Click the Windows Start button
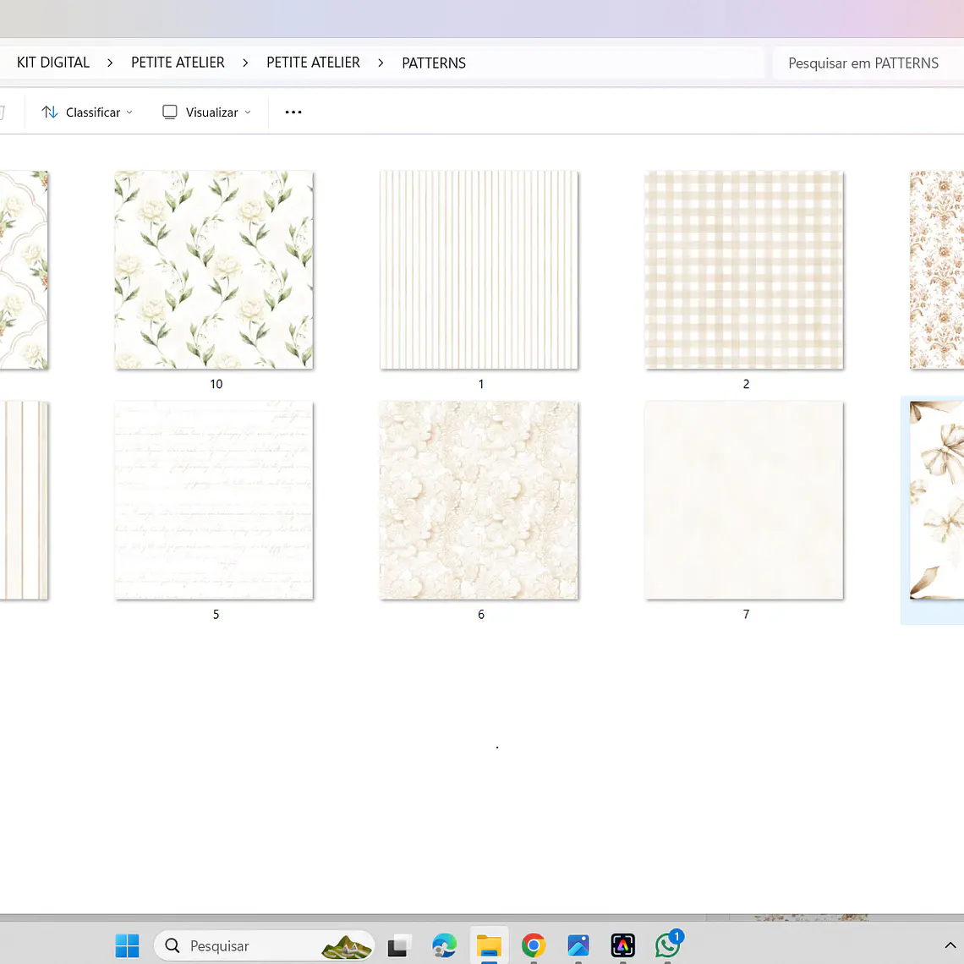 click(127, 945)
